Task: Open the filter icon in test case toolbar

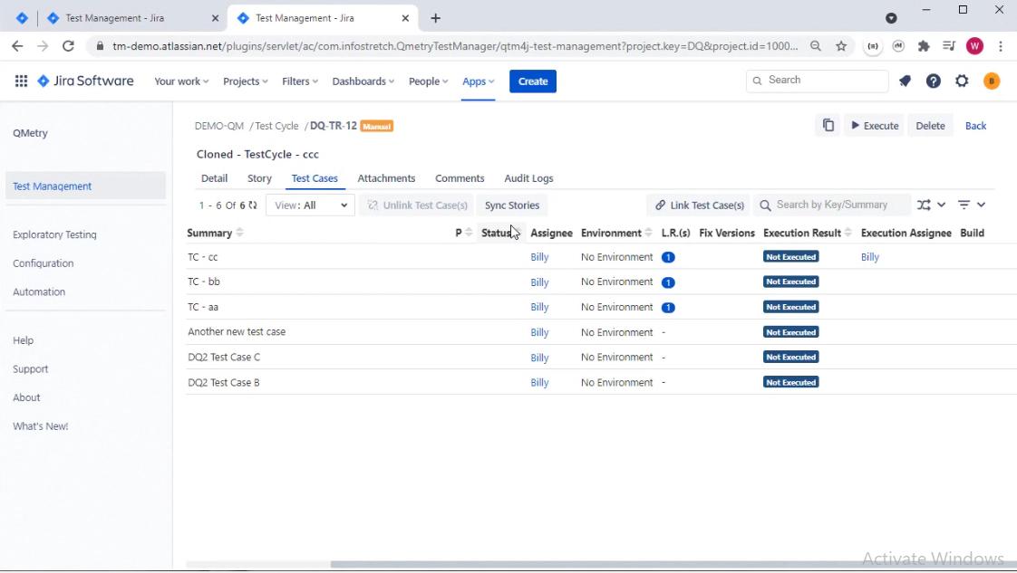Action: tap(964, 205)
